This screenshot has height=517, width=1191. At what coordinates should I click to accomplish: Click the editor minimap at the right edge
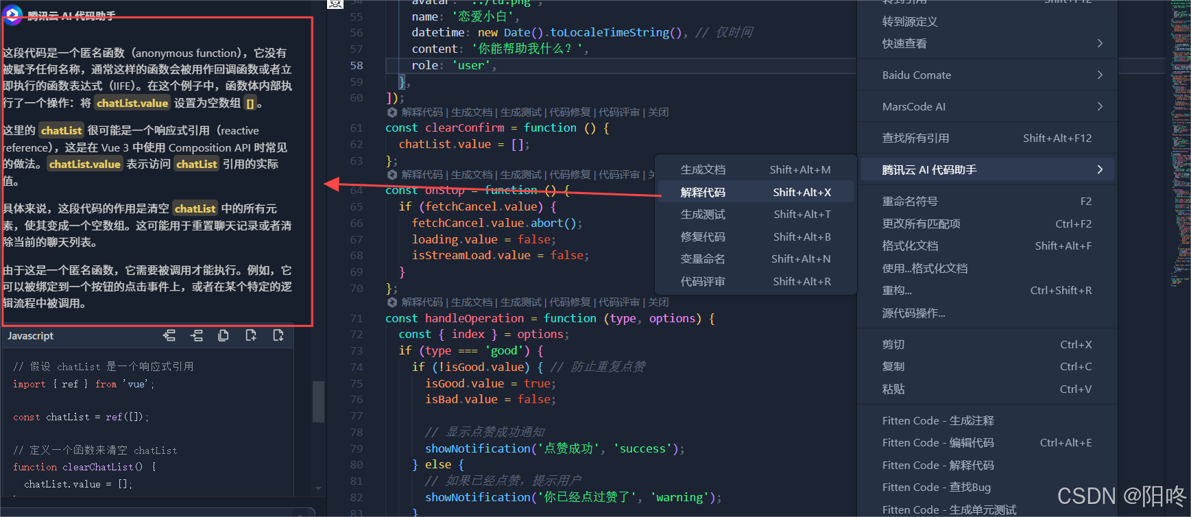[x=1179, y=144]
